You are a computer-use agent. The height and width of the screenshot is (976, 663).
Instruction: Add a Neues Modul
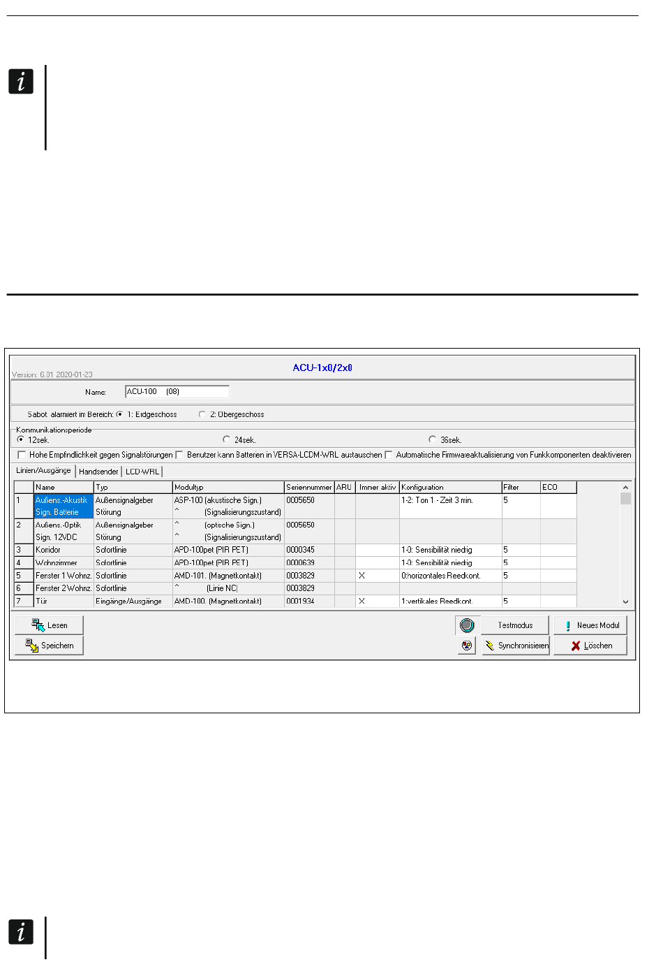pyautogui.click(x=590, y=625)
